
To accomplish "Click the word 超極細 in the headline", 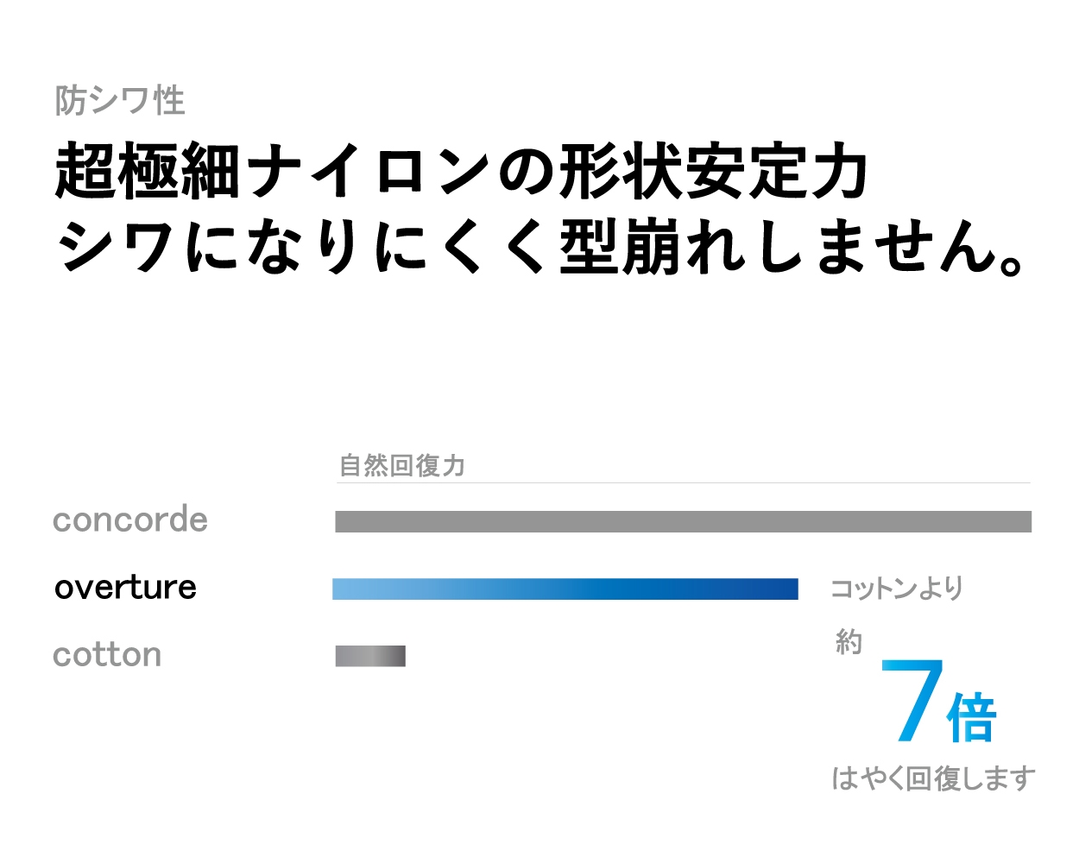I will [x=148, y=171].
